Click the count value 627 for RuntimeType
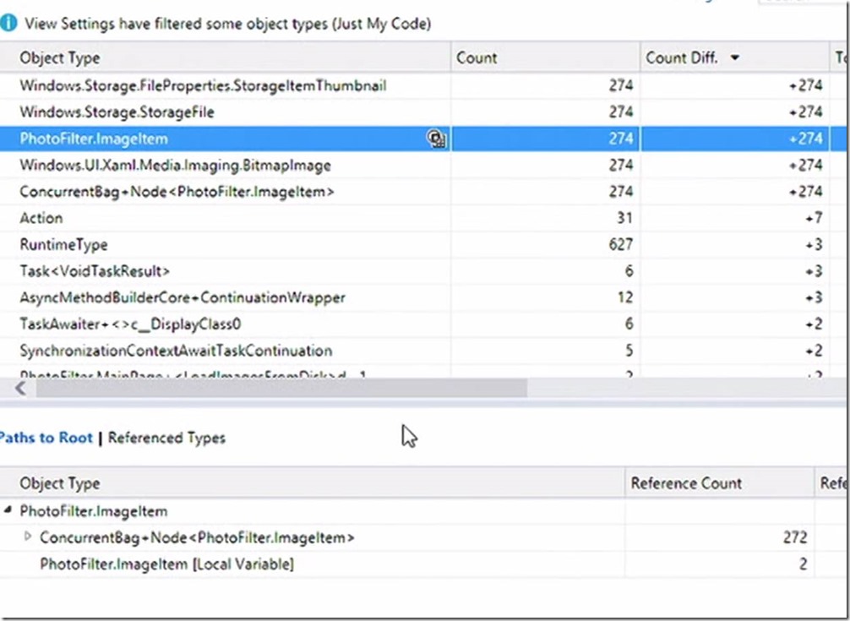Image resolution: width=850 pixels, height=621 pixels. [x=621, y=244]
